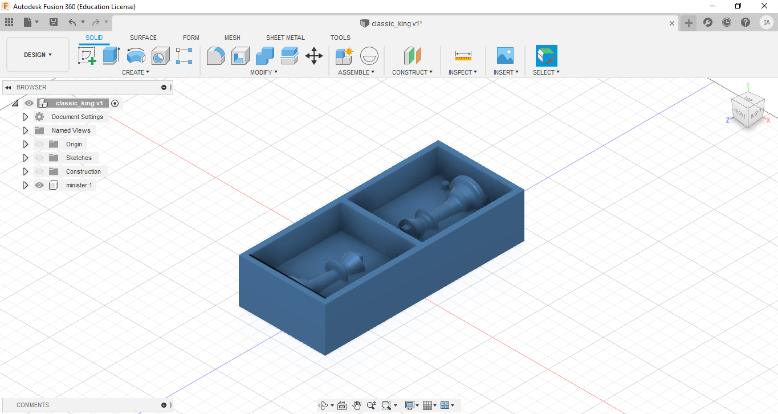Open the Job Status clock icon
The width and height of the screenshot is (778, 414).
tap(727, 22)
